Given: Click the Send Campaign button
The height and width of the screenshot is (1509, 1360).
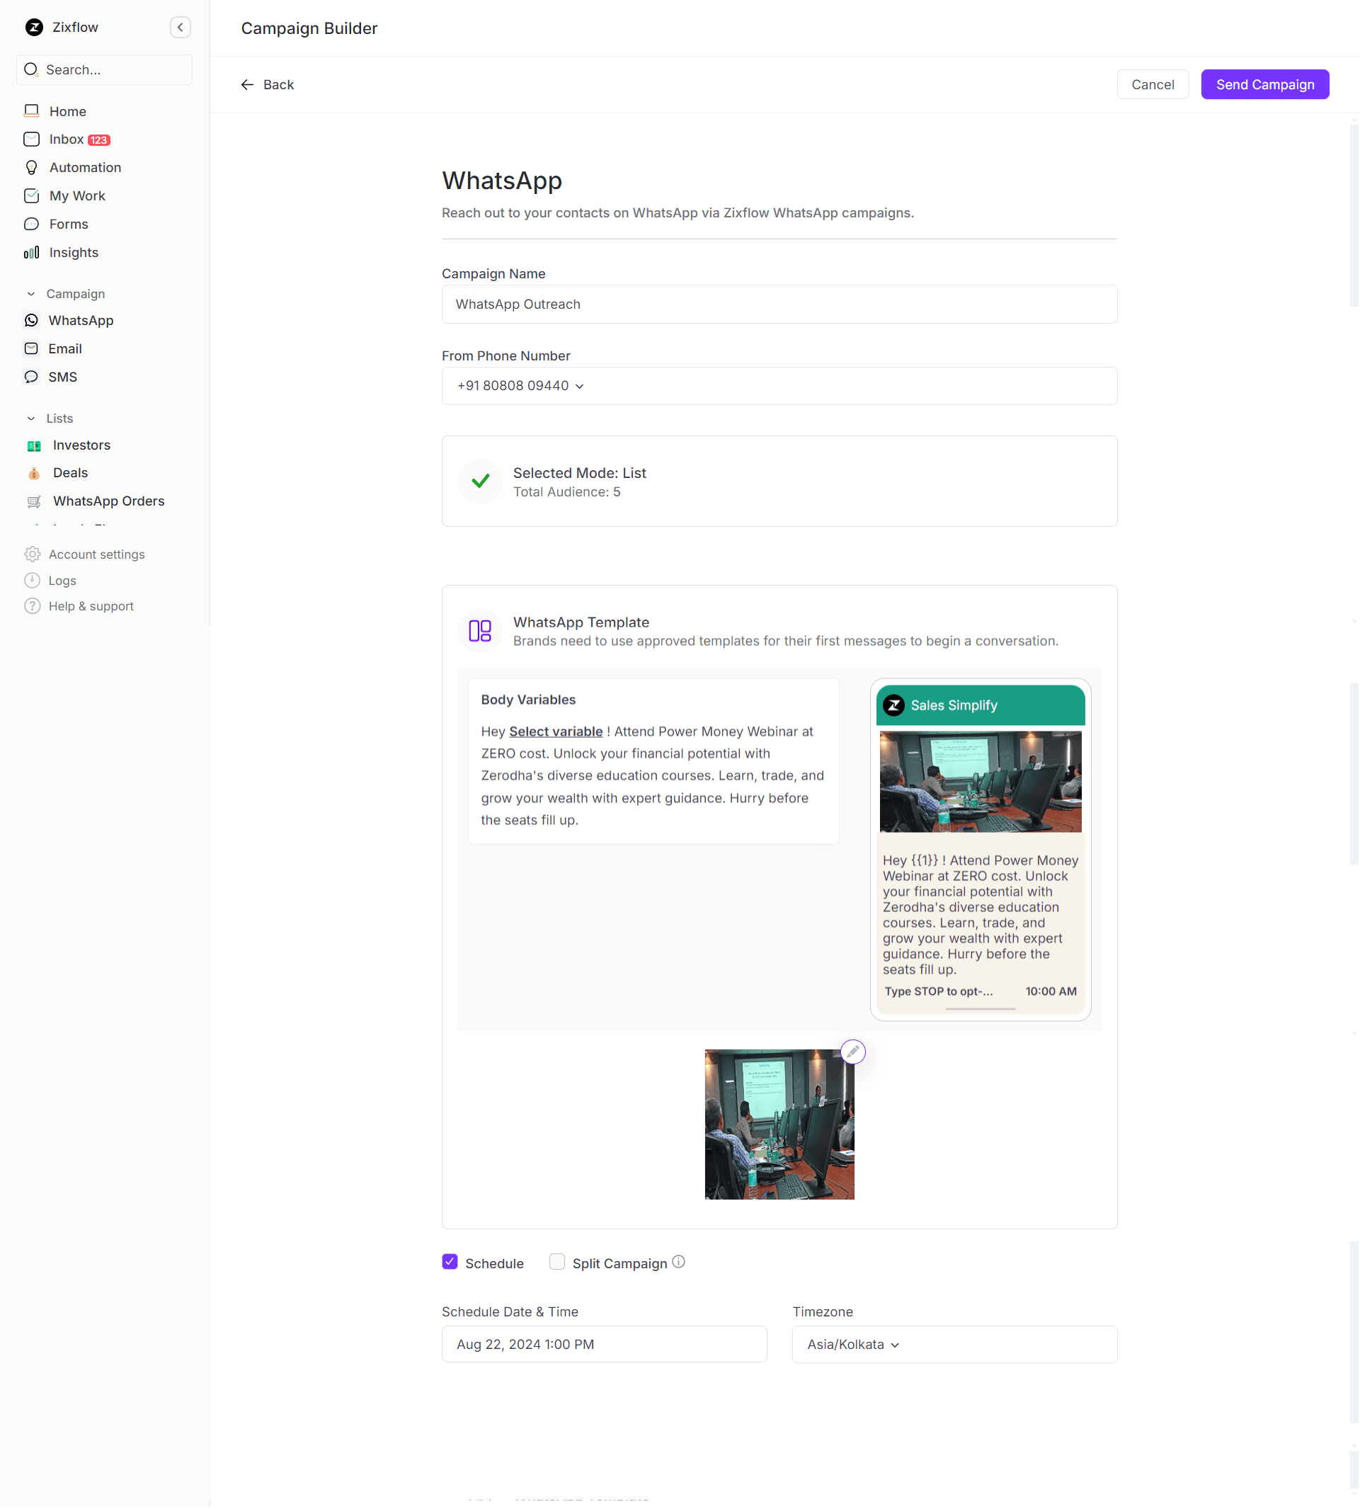Looking at the screenshot, I should pos(1264,84).
